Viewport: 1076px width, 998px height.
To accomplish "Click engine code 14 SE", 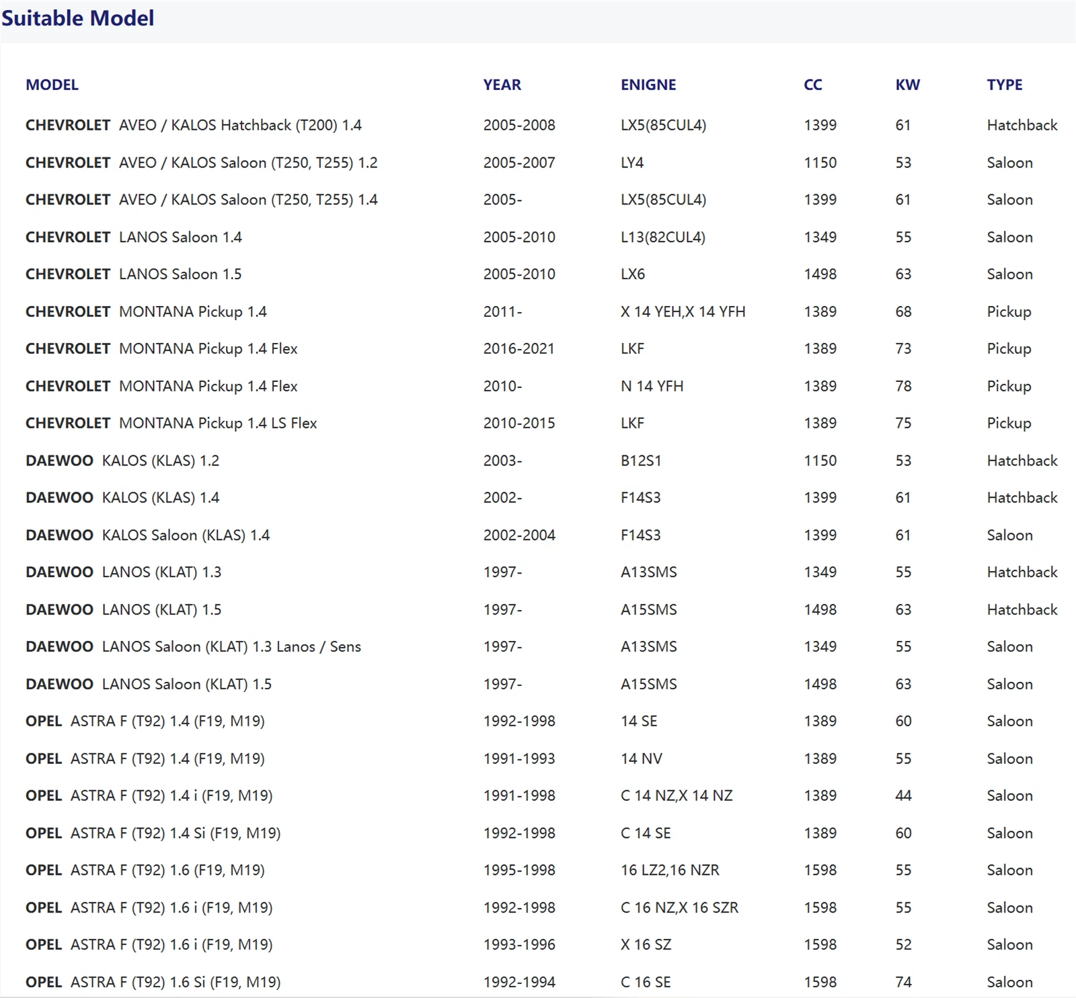I will pos(639,722).
